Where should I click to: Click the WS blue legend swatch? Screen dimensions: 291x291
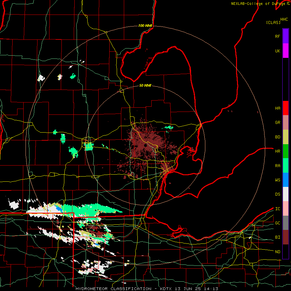point(286,180)
